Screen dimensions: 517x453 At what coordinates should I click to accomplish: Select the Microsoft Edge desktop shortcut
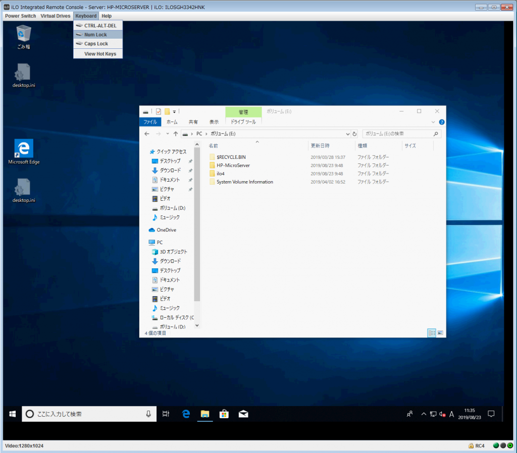click(24, 149)
